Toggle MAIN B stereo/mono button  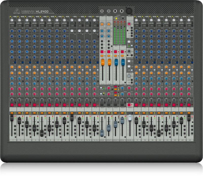(x=132, y=80)
